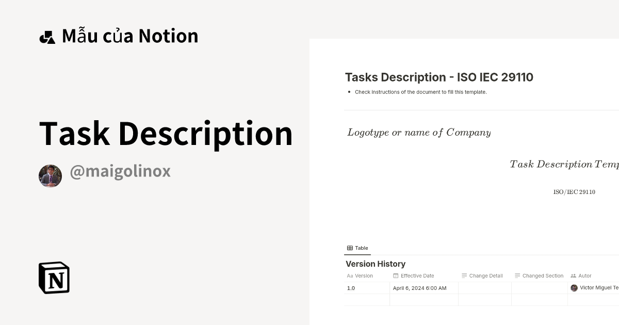Open the Version History heading menu
Screen dimensions: 619x325
click(376, 264)
